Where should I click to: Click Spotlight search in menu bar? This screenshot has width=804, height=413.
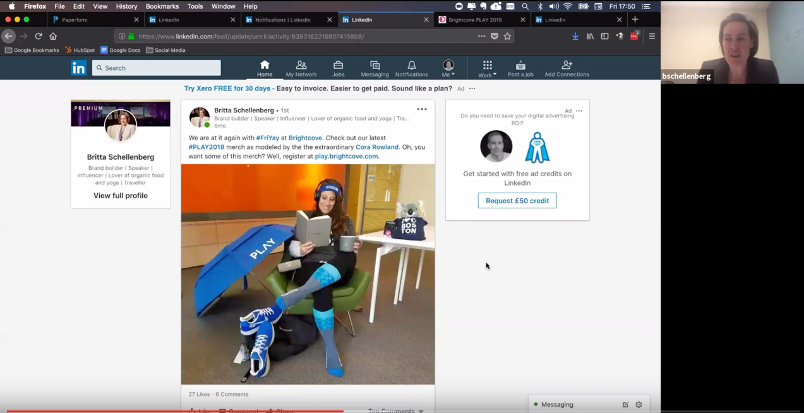click(525, 6)
